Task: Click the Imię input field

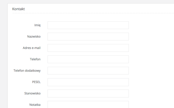Action: 88,25
